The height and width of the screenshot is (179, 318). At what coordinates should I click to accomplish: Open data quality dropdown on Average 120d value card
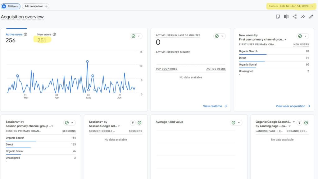click(236, 122)
